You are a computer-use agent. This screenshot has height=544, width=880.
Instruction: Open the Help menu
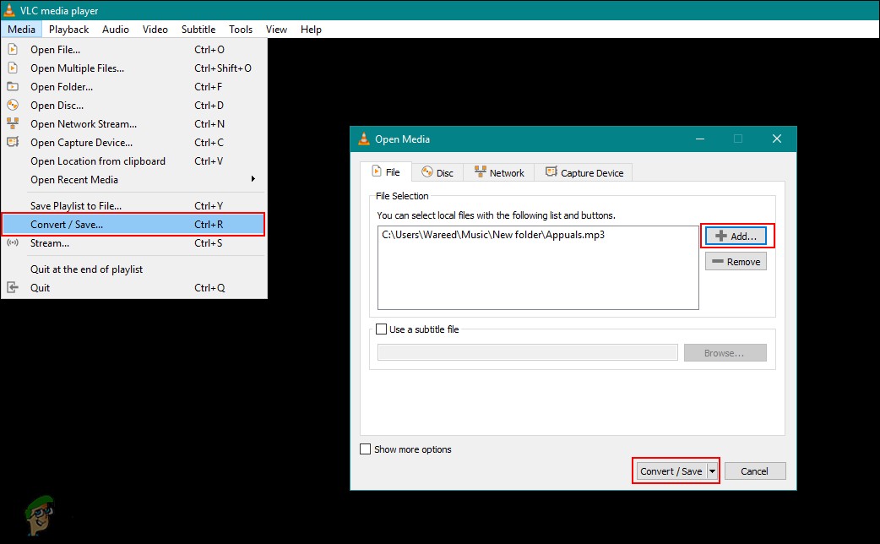coord(311,30)
